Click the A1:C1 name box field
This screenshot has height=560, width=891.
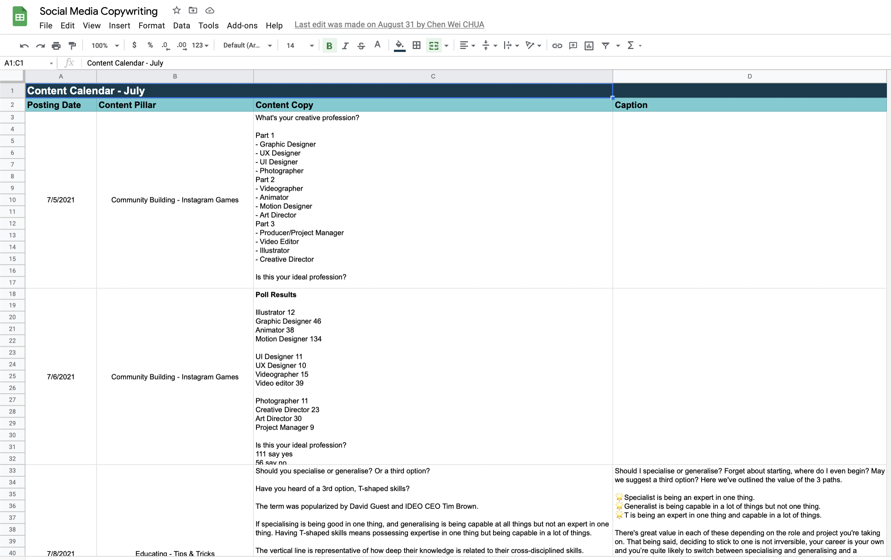tap(25, 63)
